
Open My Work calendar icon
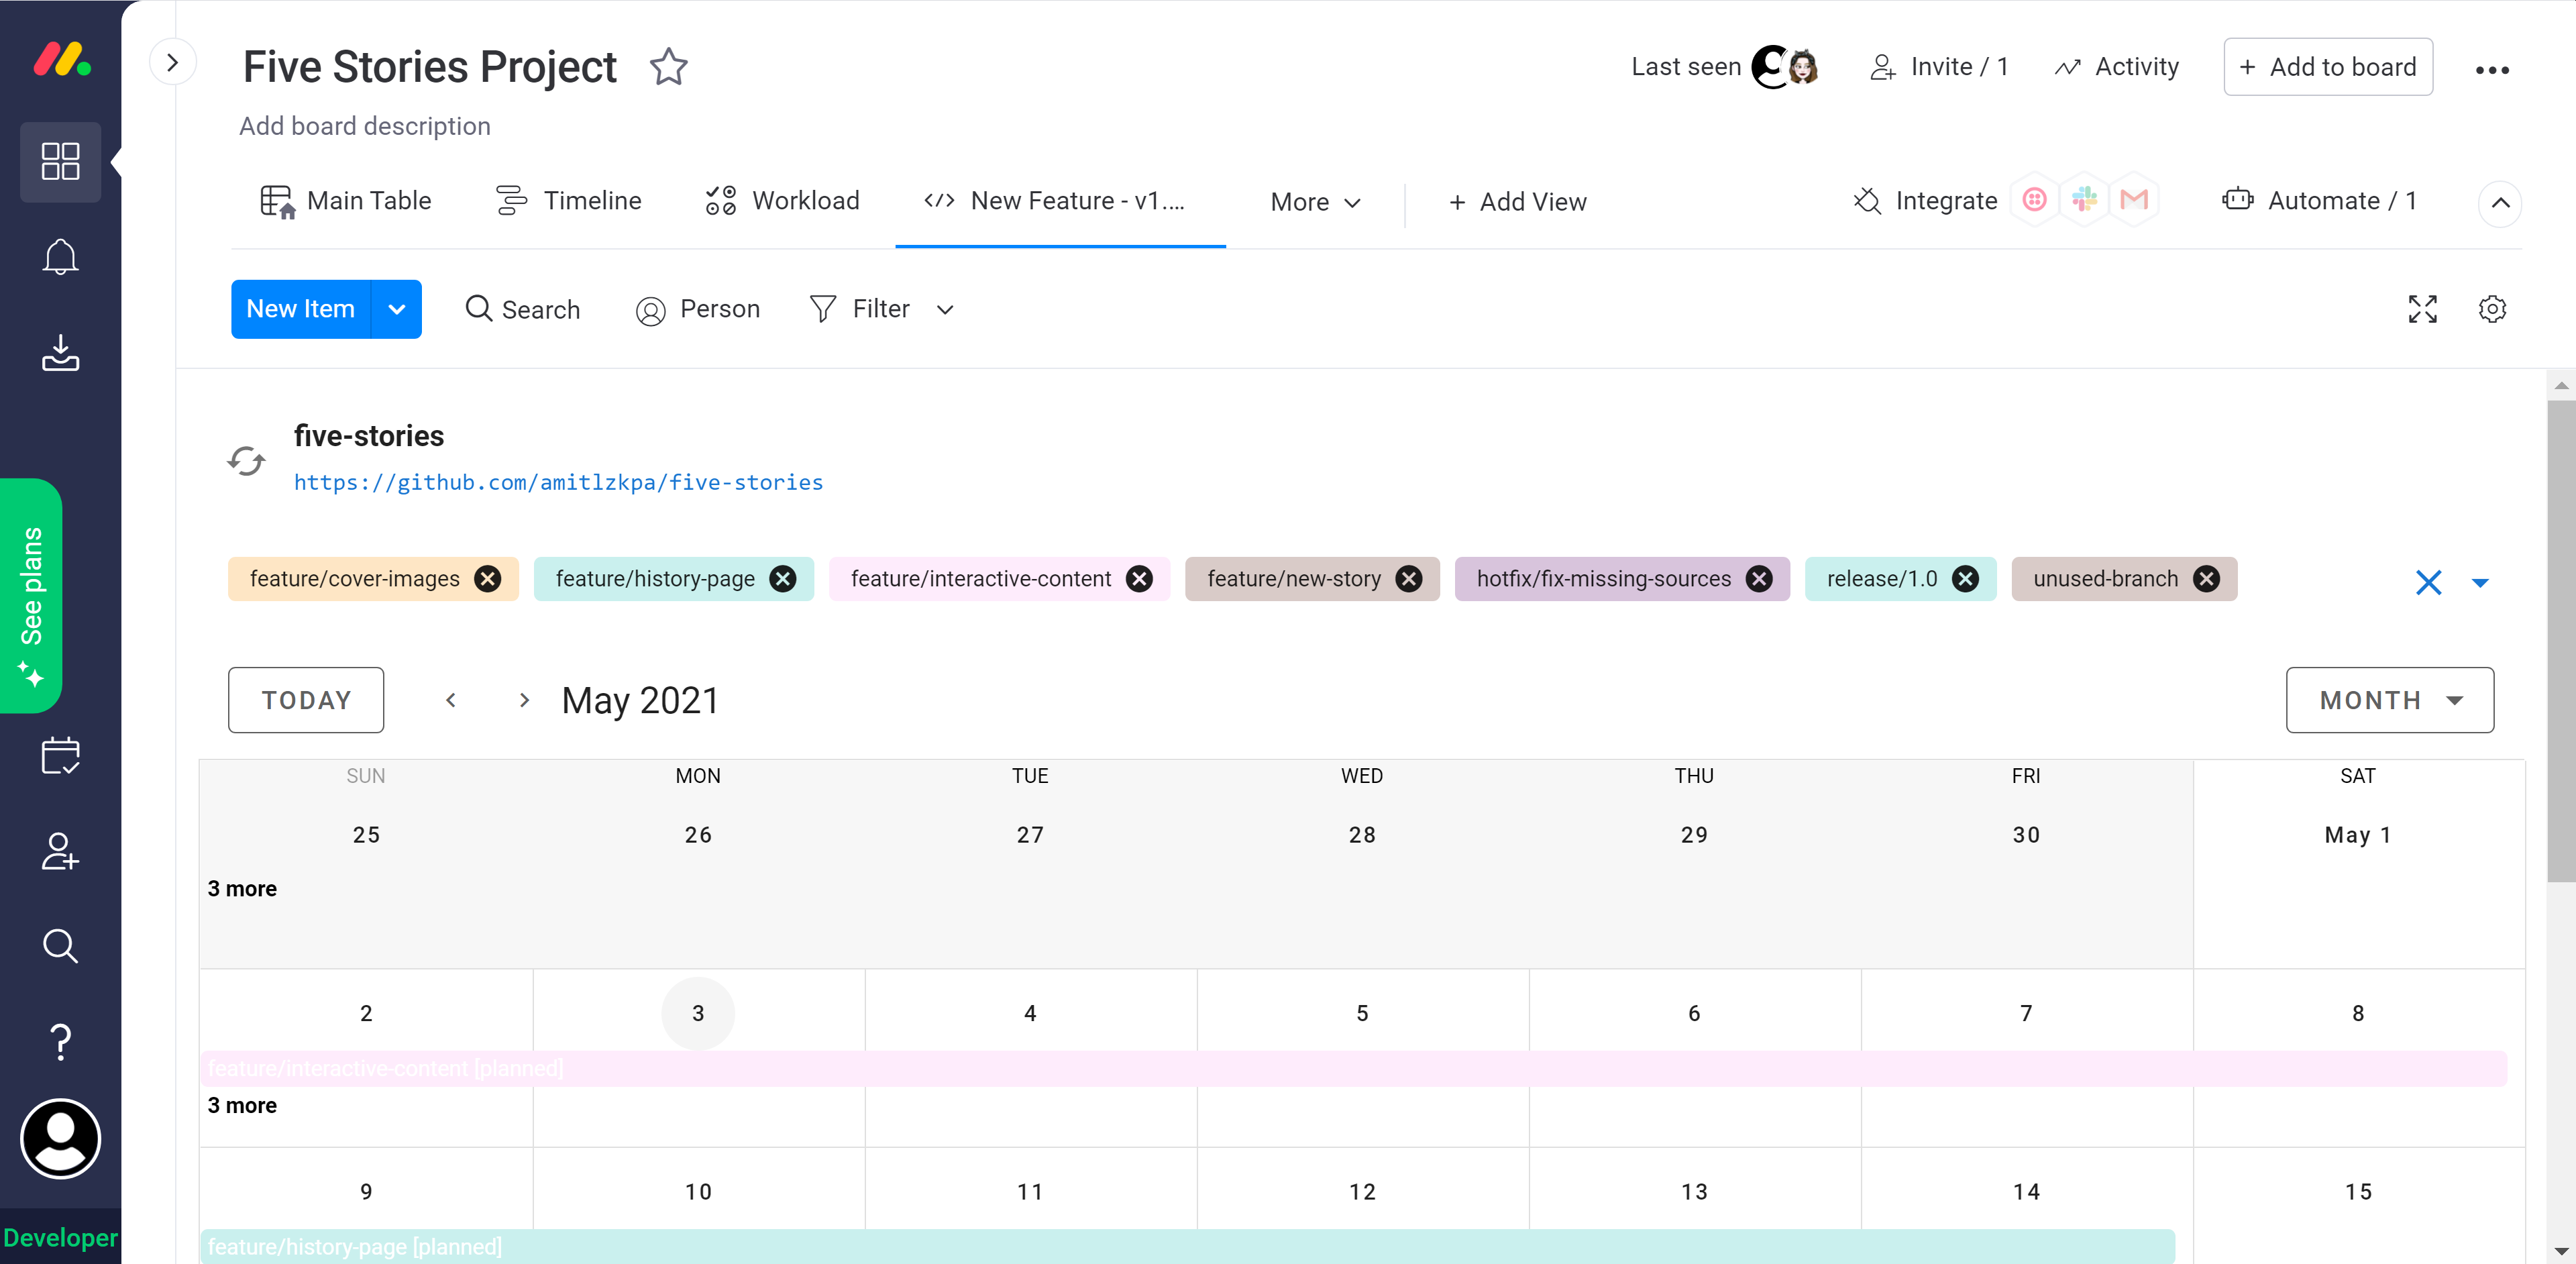[x=60, y=755]
